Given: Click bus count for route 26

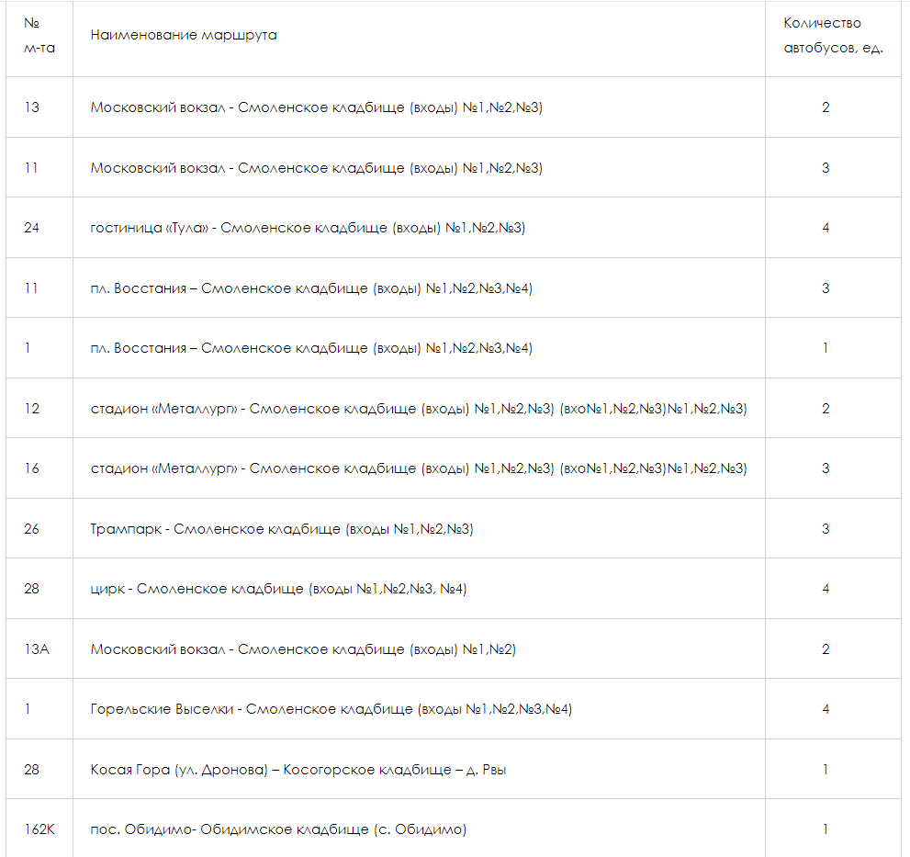Looking at the screenshot, I should [826, 529].
